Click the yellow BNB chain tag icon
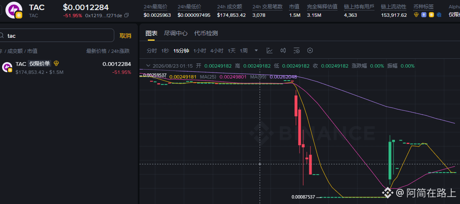Viewport: 460px width, 204px height. click(431, 15)
